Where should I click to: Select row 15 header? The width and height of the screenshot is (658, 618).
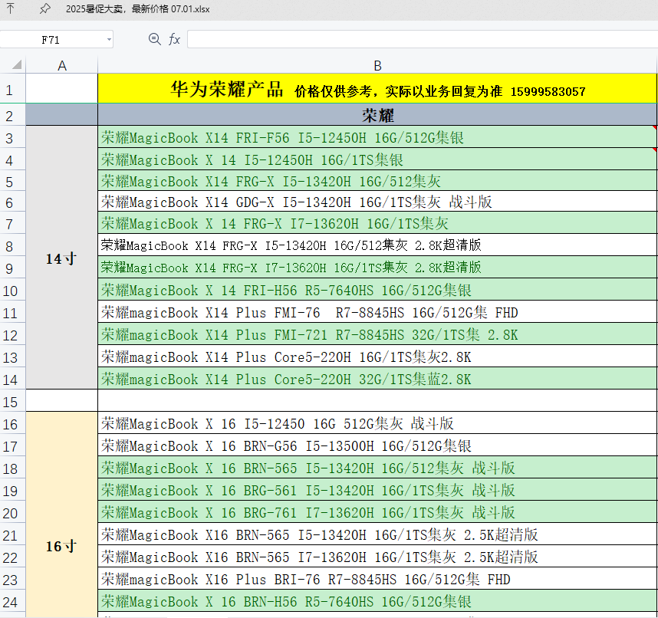12,401
